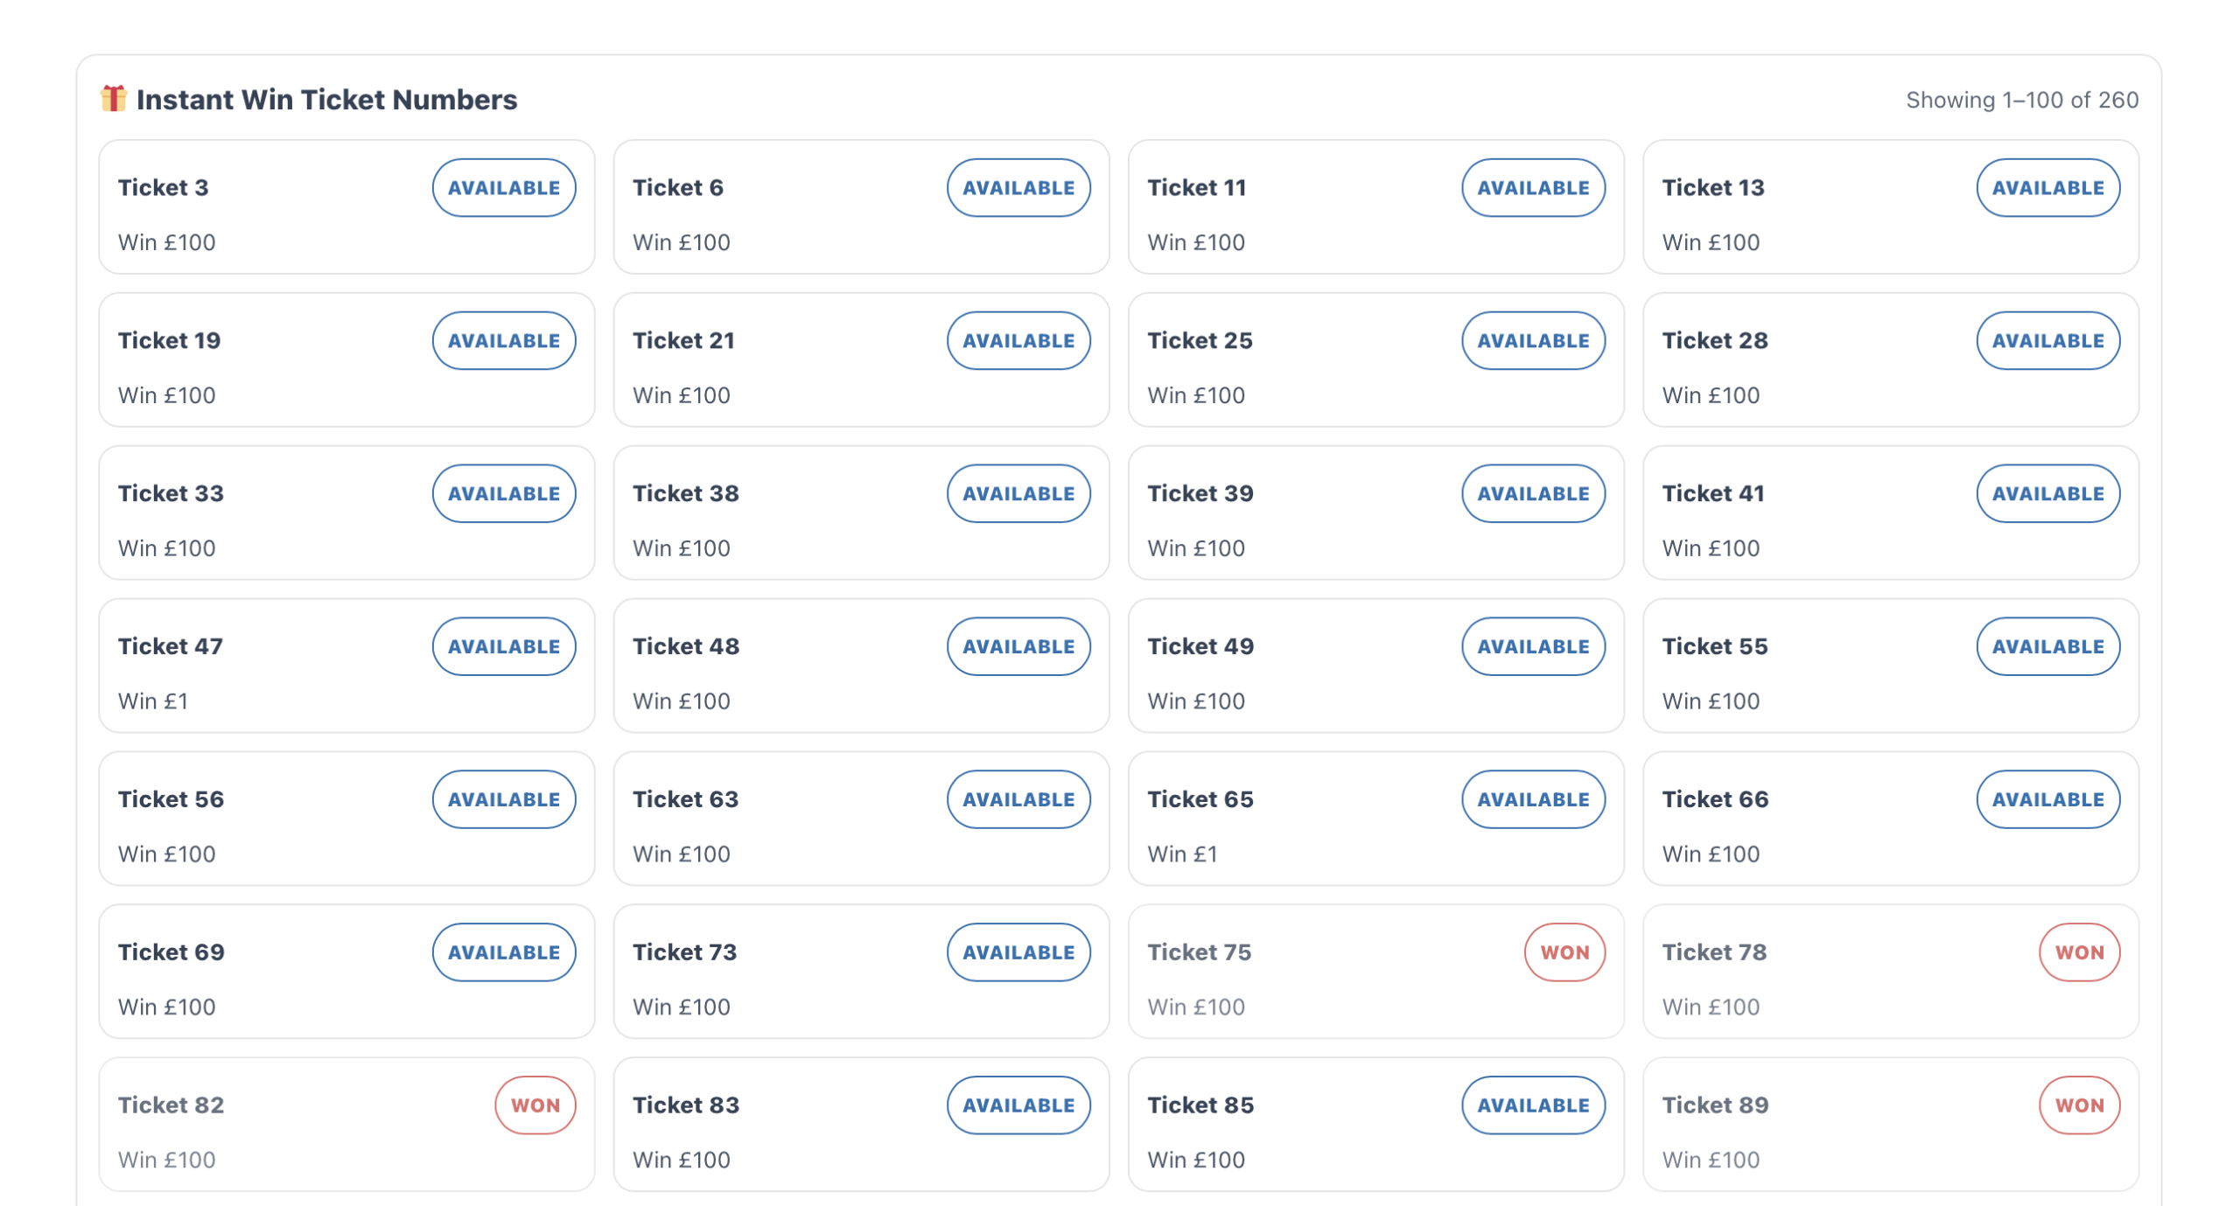This screenshot has height=1206, width=2240.
Task: Open the Ticket 65 card
Action: point(1375,819)
